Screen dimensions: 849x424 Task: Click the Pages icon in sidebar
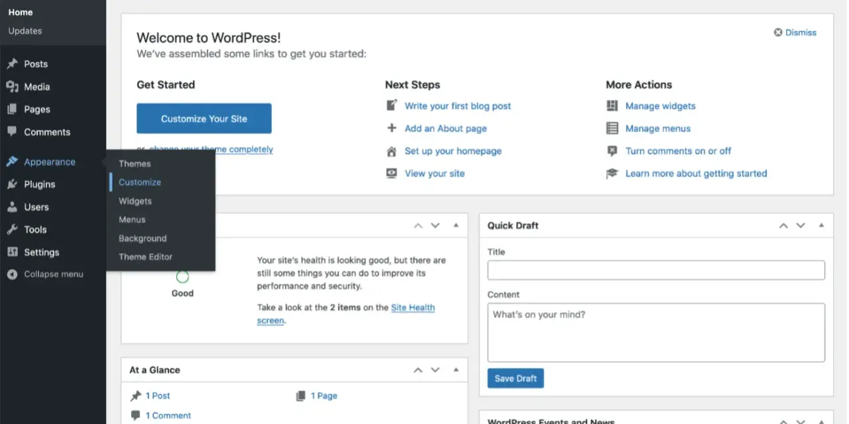pyautogui.click(x=12, y=109)
